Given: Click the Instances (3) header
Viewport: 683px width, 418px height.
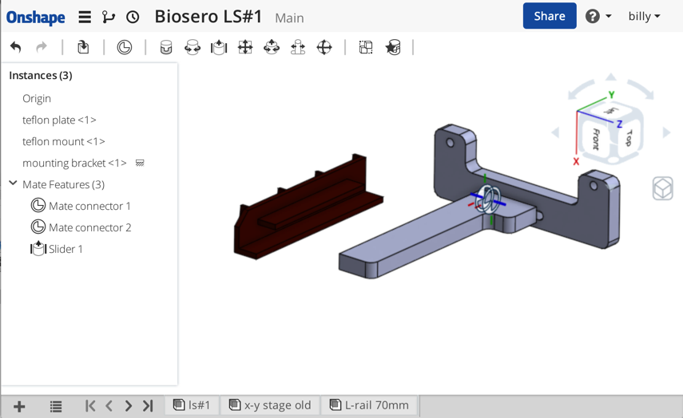Looking at the screenshot, I should pyautogui.click(x=41, y=75).
